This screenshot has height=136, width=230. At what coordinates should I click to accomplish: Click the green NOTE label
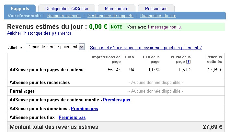117,27
